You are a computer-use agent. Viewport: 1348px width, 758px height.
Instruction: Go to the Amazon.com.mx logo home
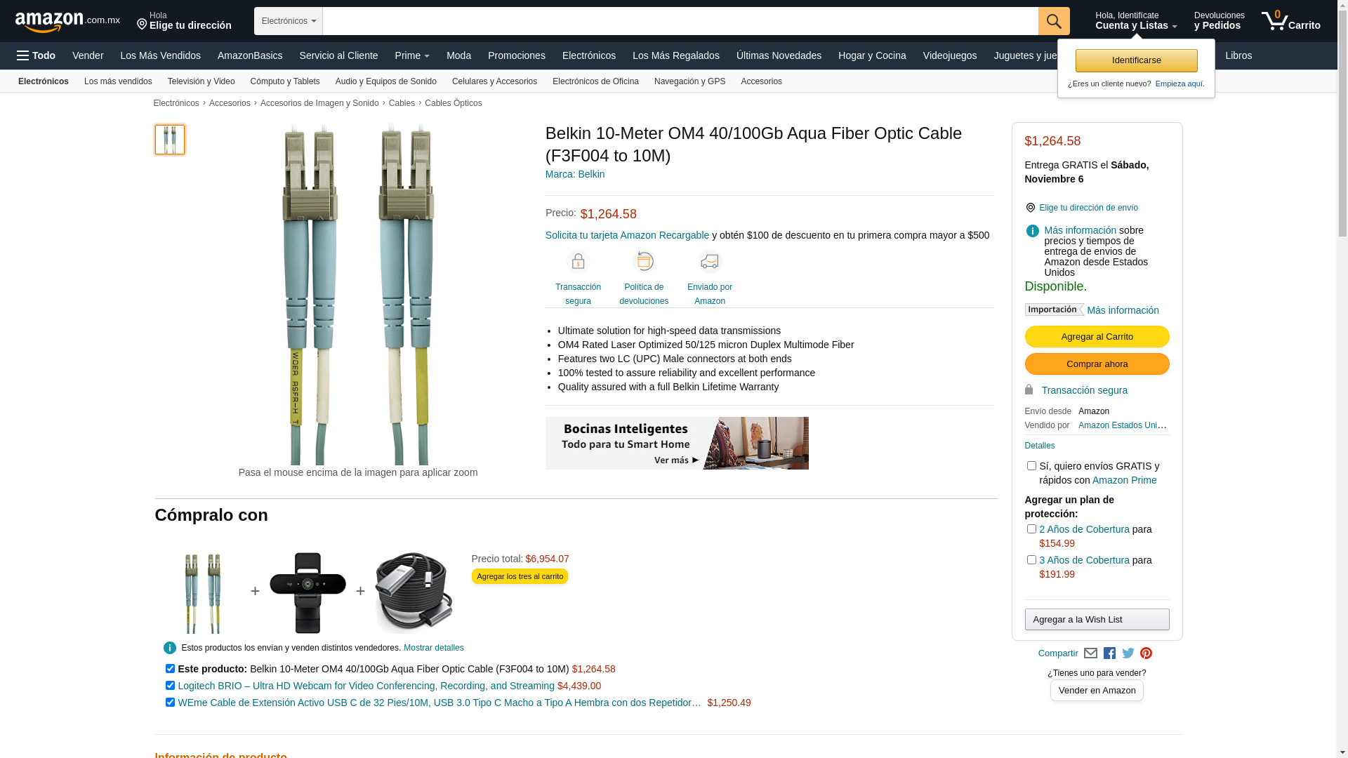coord(67,22)
